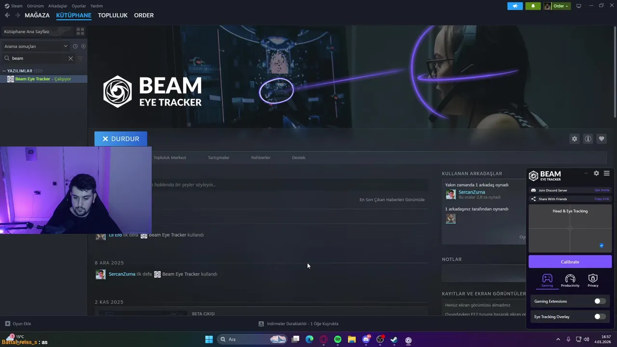
Task: Switch to Topluluk Merkezi tab
Action: 170,158
